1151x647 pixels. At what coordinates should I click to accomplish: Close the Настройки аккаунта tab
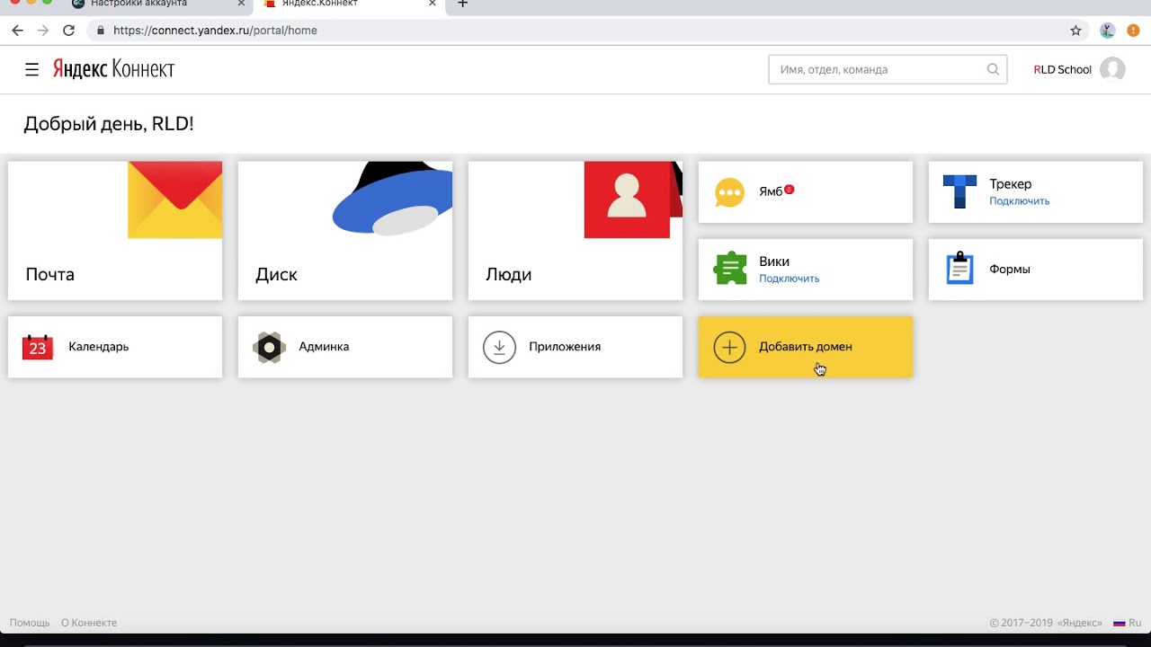click(x=241, y=4)
